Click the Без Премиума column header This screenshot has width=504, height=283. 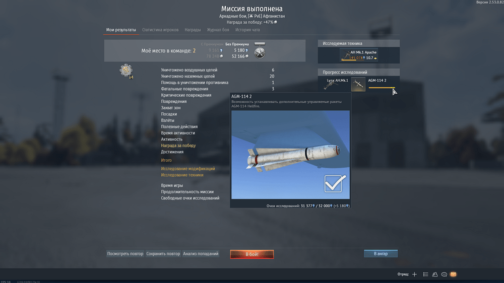click(237, 44)
